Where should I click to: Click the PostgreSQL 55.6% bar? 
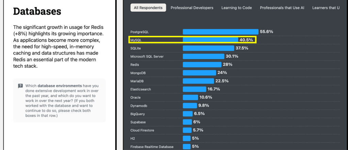(x=220, y=32)
